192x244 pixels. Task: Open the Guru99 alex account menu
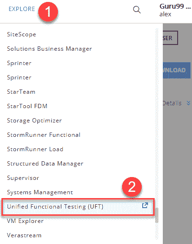tap(175, 10)
